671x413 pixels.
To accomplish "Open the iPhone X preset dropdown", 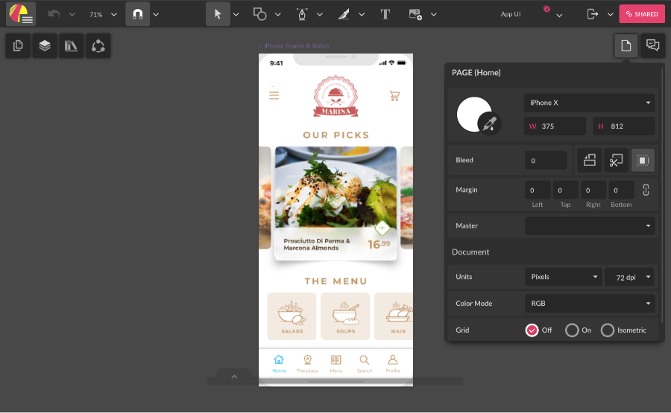I will click(x=588, y=103).
